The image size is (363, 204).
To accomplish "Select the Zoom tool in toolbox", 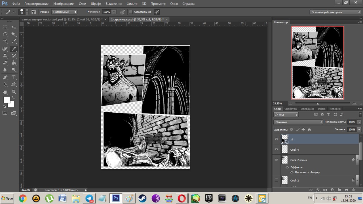I will [x=14, y=92].
